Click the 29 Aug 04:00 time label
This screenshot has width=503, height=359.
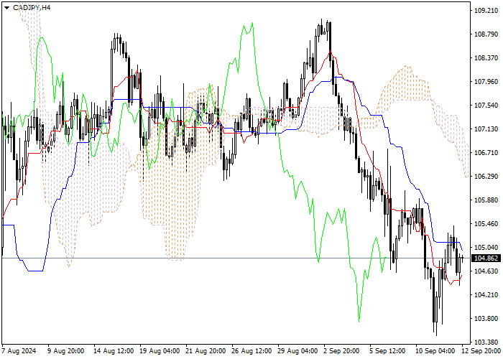click(x=298, y=351)
